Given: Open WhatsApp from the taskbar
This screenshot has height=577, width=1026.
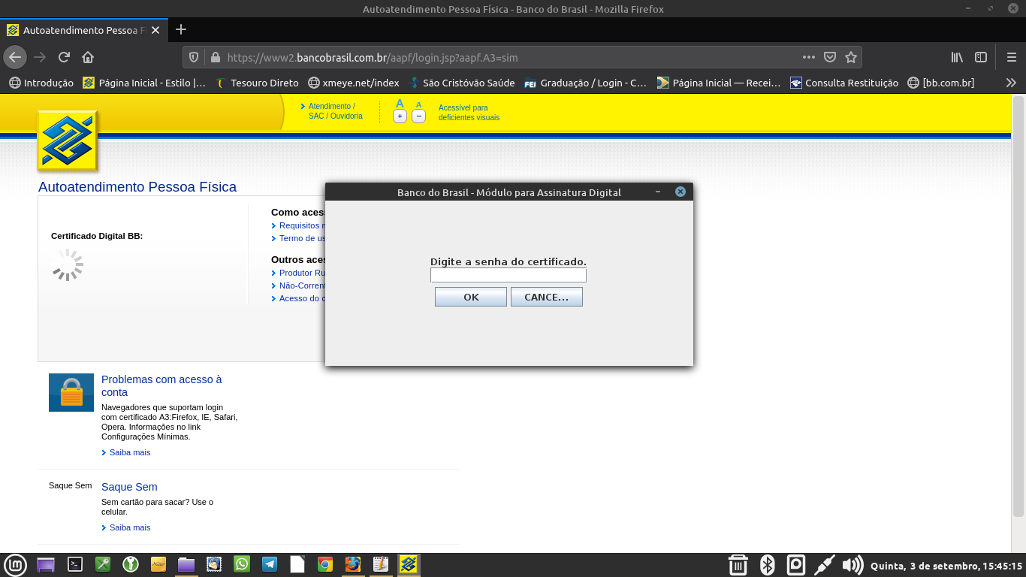Looking at the screenshot, I should click(x=242, y=564).
